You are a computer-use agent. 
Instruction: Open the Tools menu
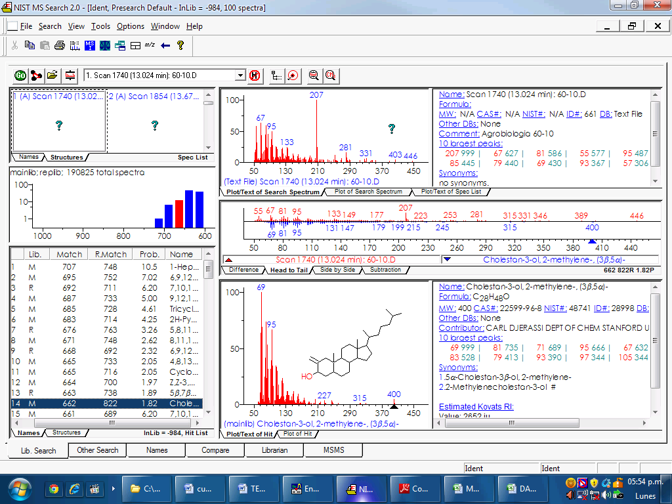coord(100,26)
